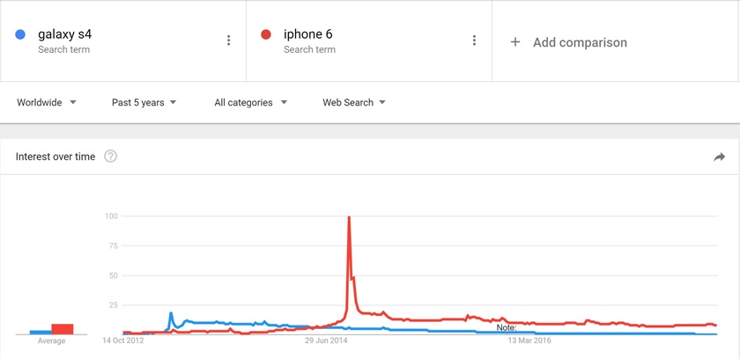Click the iphone 6 peak at 100

[x=350, y=217]
